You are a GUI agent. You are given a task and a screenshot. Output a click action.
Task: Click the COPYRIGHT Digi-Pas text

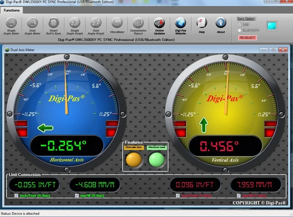click(x=259, y=203)
